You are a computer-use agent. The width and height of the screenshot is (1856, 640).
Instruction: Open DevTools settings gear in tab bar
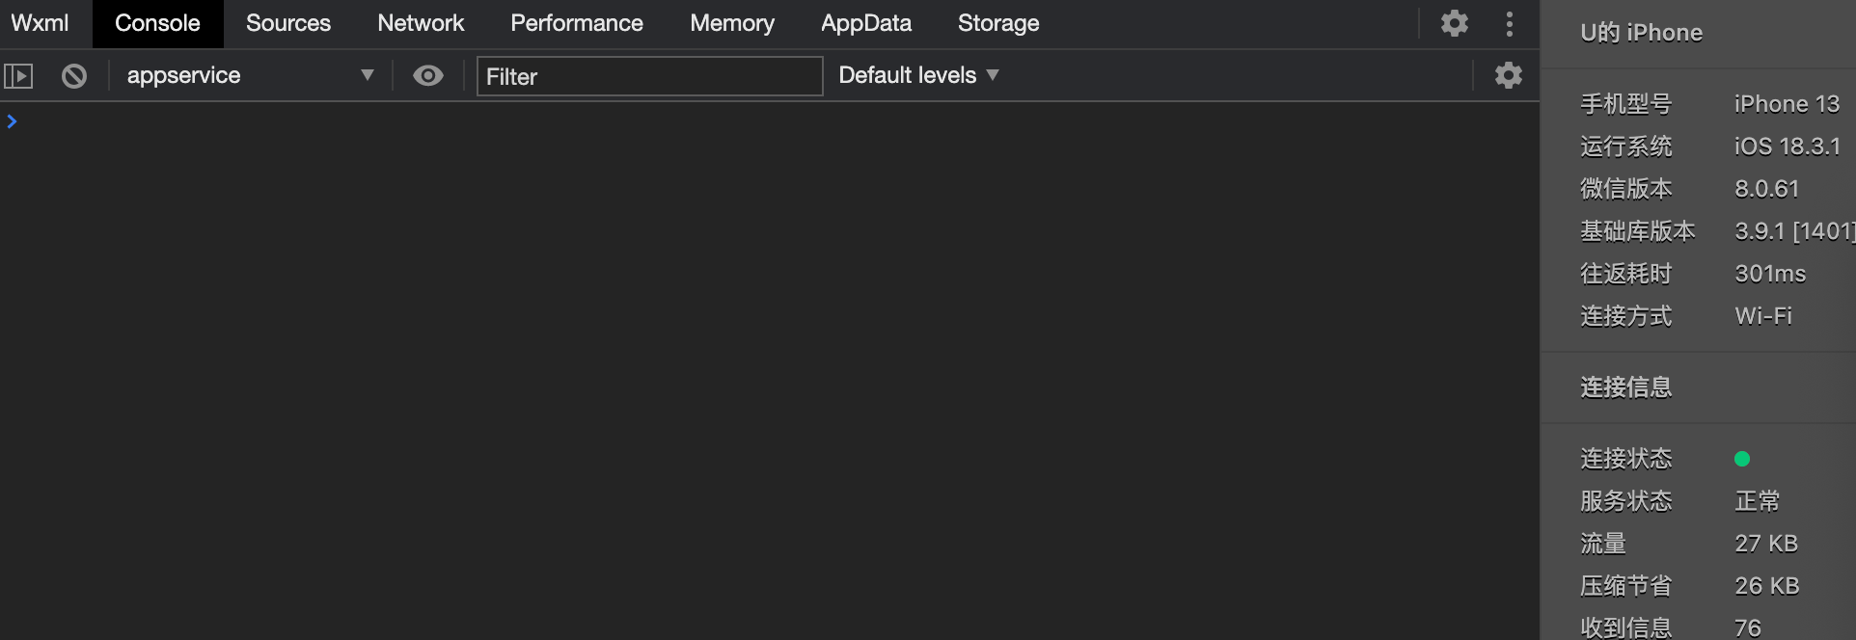(x=1454, y=23)
